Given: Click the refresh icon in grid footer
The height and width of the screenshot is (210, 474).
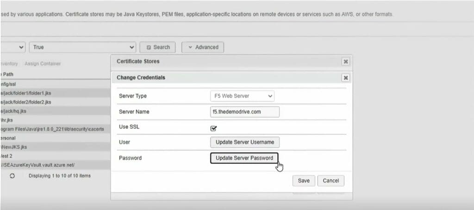Looking at the screenshot, I should pyautogui.click(x=12, y=176).
